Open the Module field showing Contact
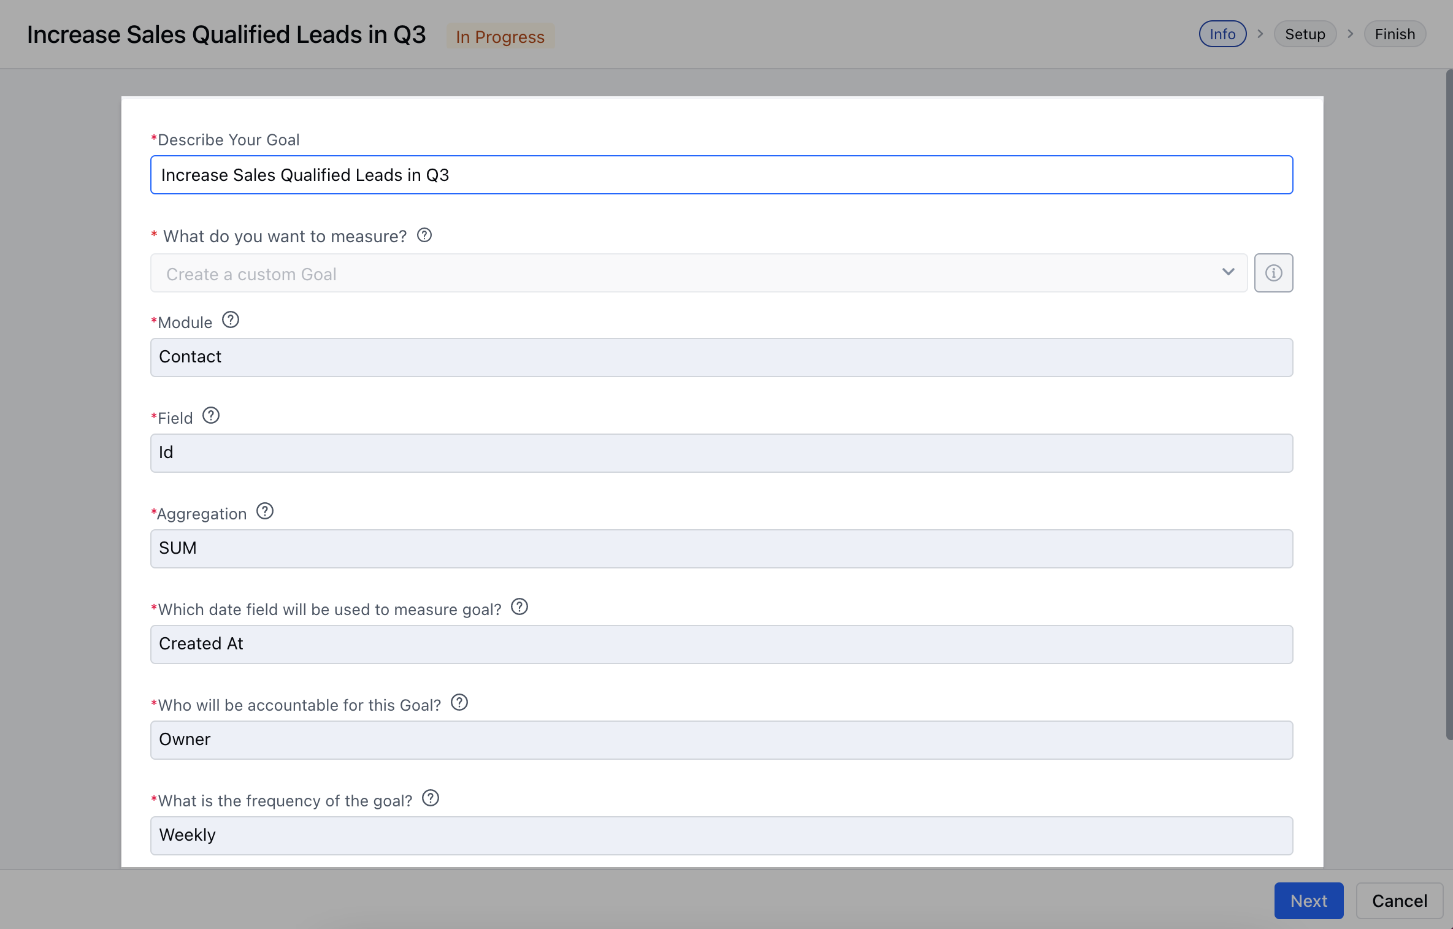 click(x=721, y=357)
